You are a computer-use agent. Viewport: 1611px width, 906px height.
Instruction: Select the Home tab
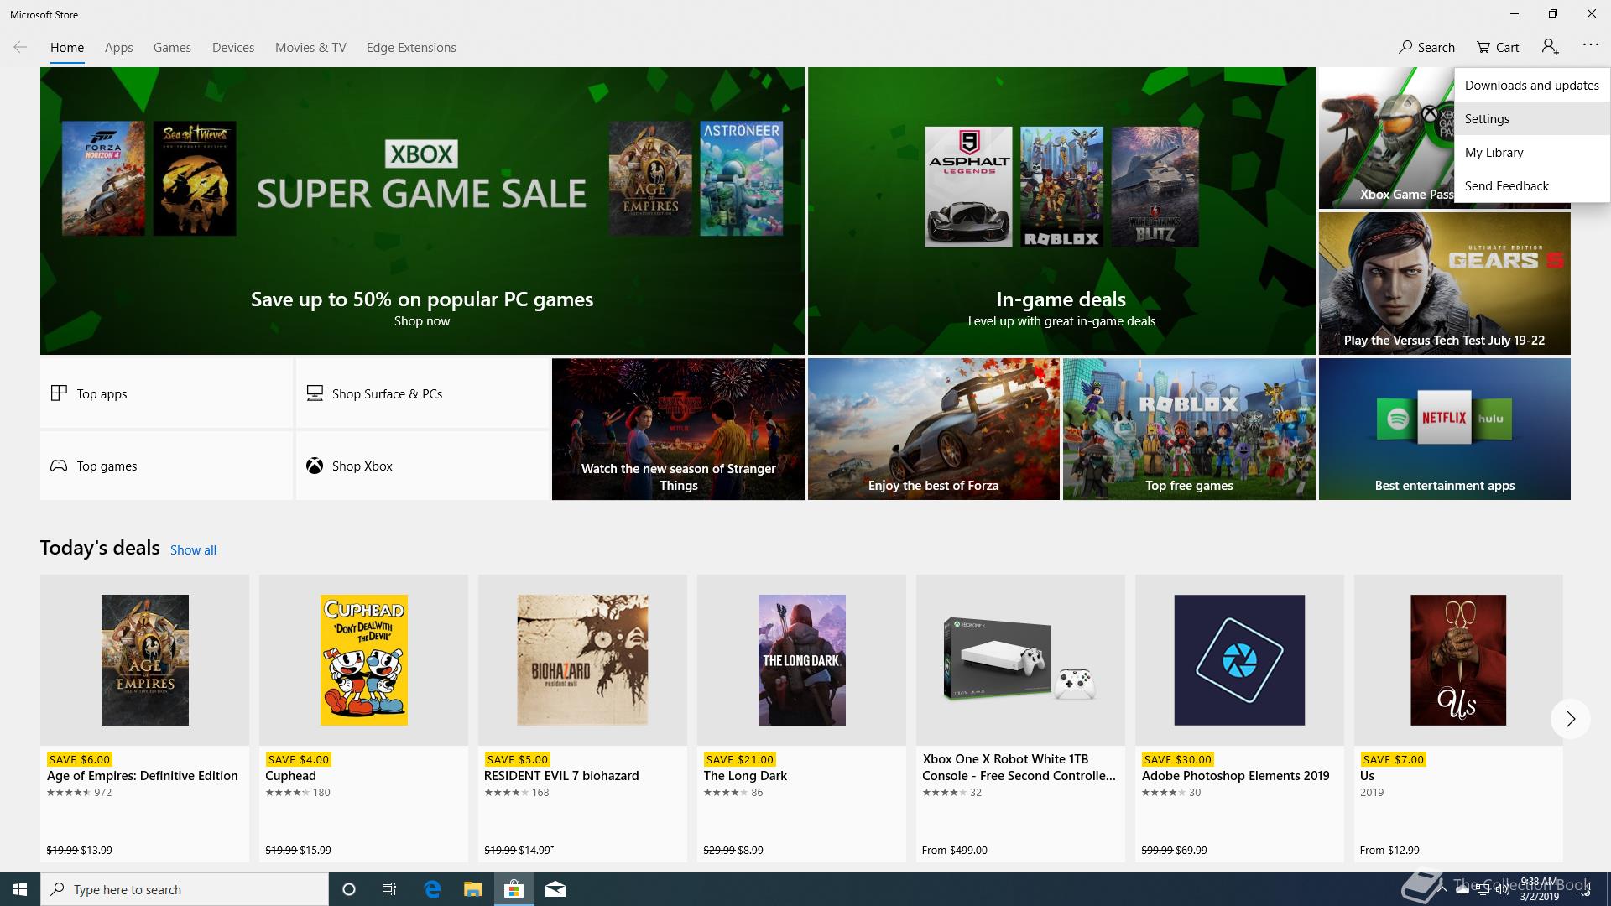coord(67,48)
